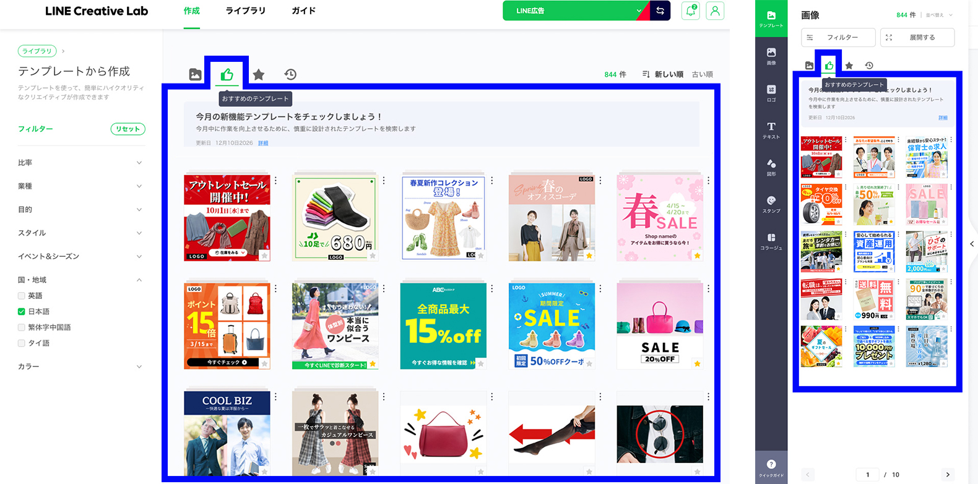Click the リセット filter button
Screen dimensions: 978x484
(128, 129)
